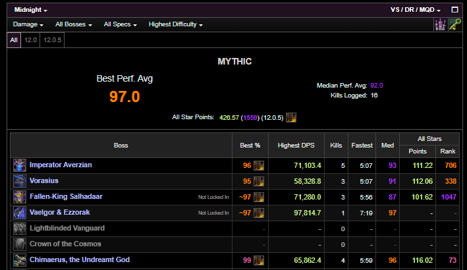Click the All Star rank 706
The width and height of the screenshot is (467, 270).
(x=451, y=165)
